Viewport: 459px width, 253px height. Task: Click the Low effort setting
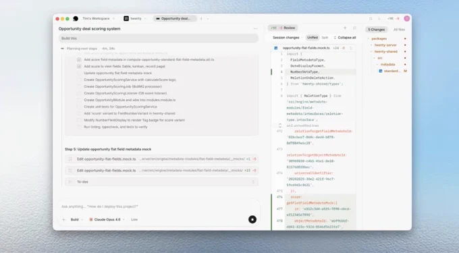point(134,219)
